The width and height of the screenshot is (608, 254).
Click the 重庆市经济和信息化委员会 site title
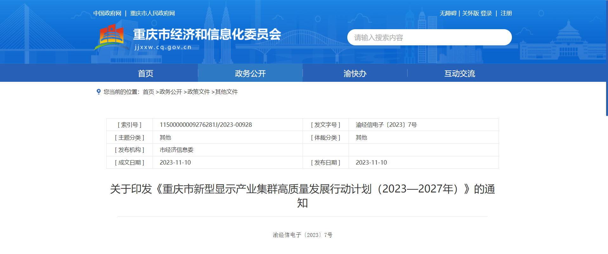coord(207,34)
